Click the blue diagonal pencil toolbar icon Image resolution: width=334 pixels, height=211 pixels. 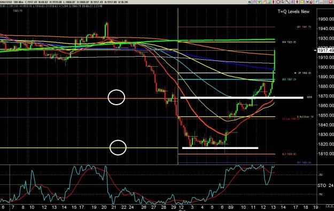[x=316, y=2]
